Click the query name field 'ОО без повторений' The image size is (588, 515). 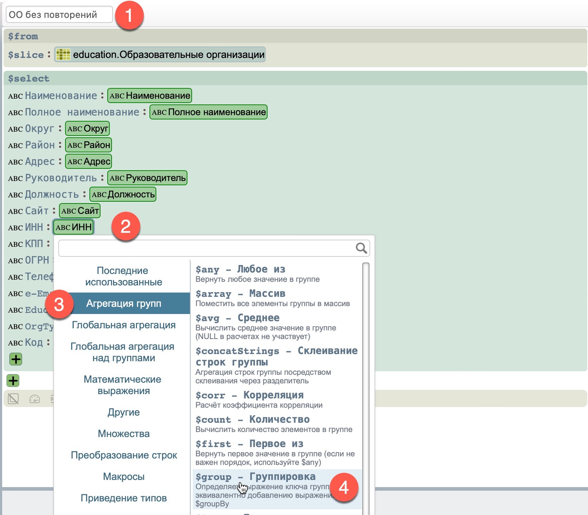tap(59, 15)
